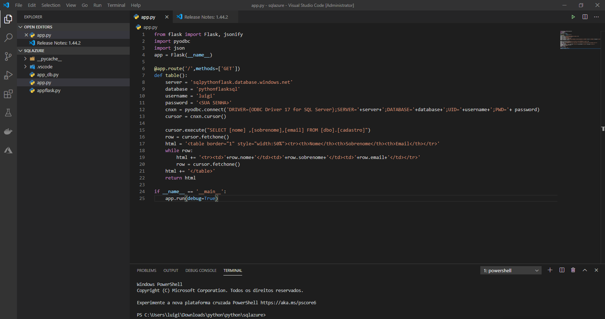The width and height of the screenshot is (605, 319).
Task: Select the 1: powershell terminal dropdown
Action: [x=511, y=270]
